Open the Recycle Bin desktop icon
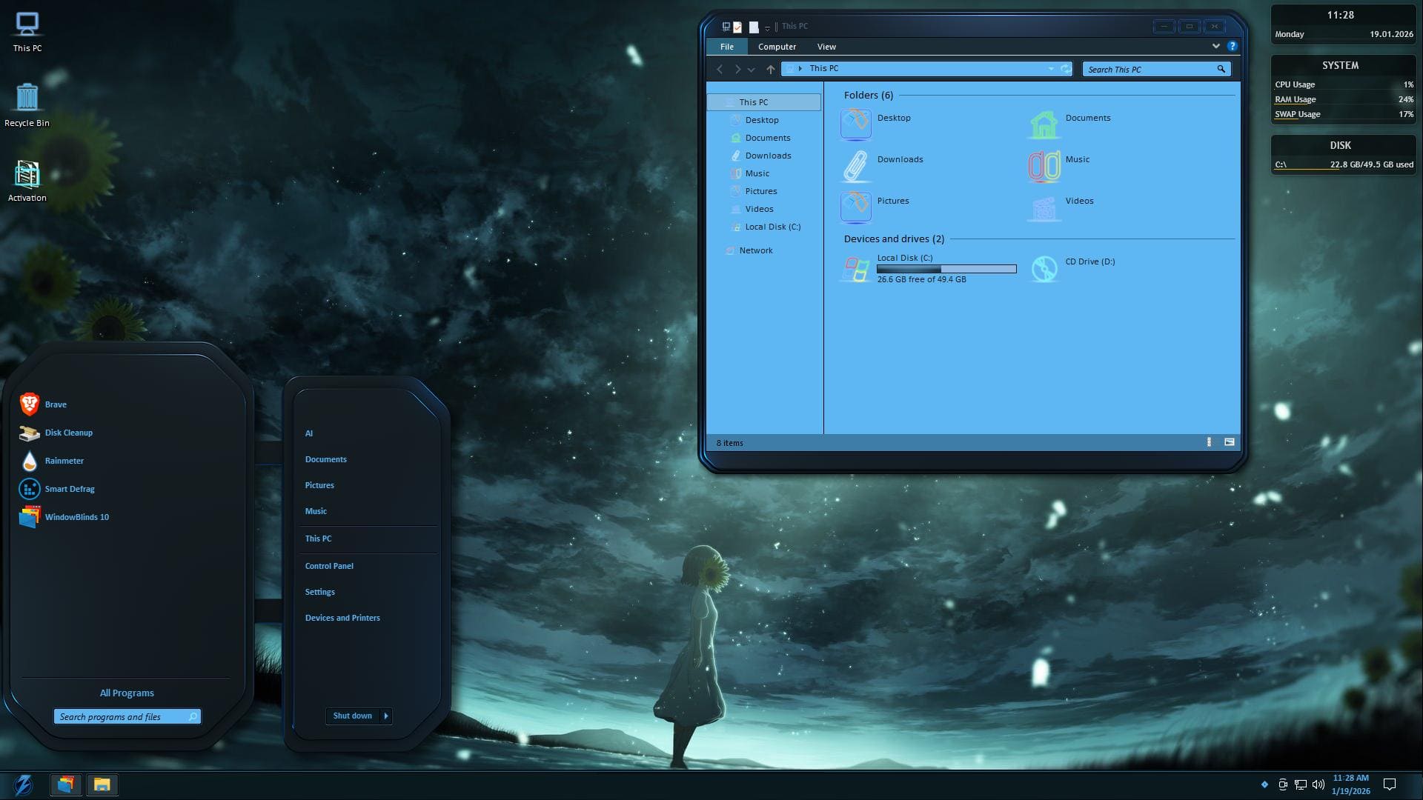This screenshot has height=800, width=1423. pos(27,105)
